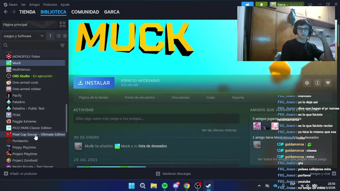This screenshot has width=340, height=191.
Task: Open the GARCA profile section
Action: pyautogui.click(x=112, y=12)
